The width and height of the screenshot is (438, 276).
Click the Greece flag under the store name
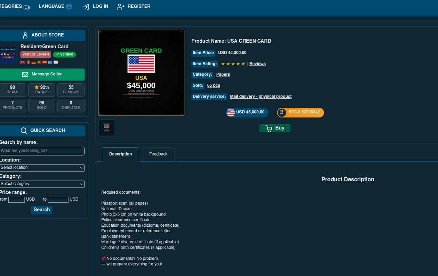point(50,62)
